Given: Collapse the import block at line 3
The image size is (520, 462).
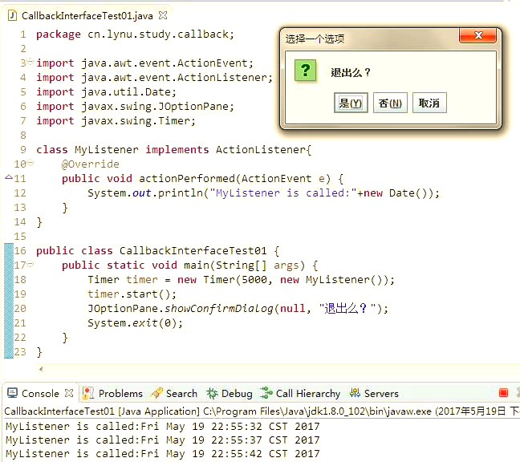Looking at the screenshot, I should [x=30, y=61].
